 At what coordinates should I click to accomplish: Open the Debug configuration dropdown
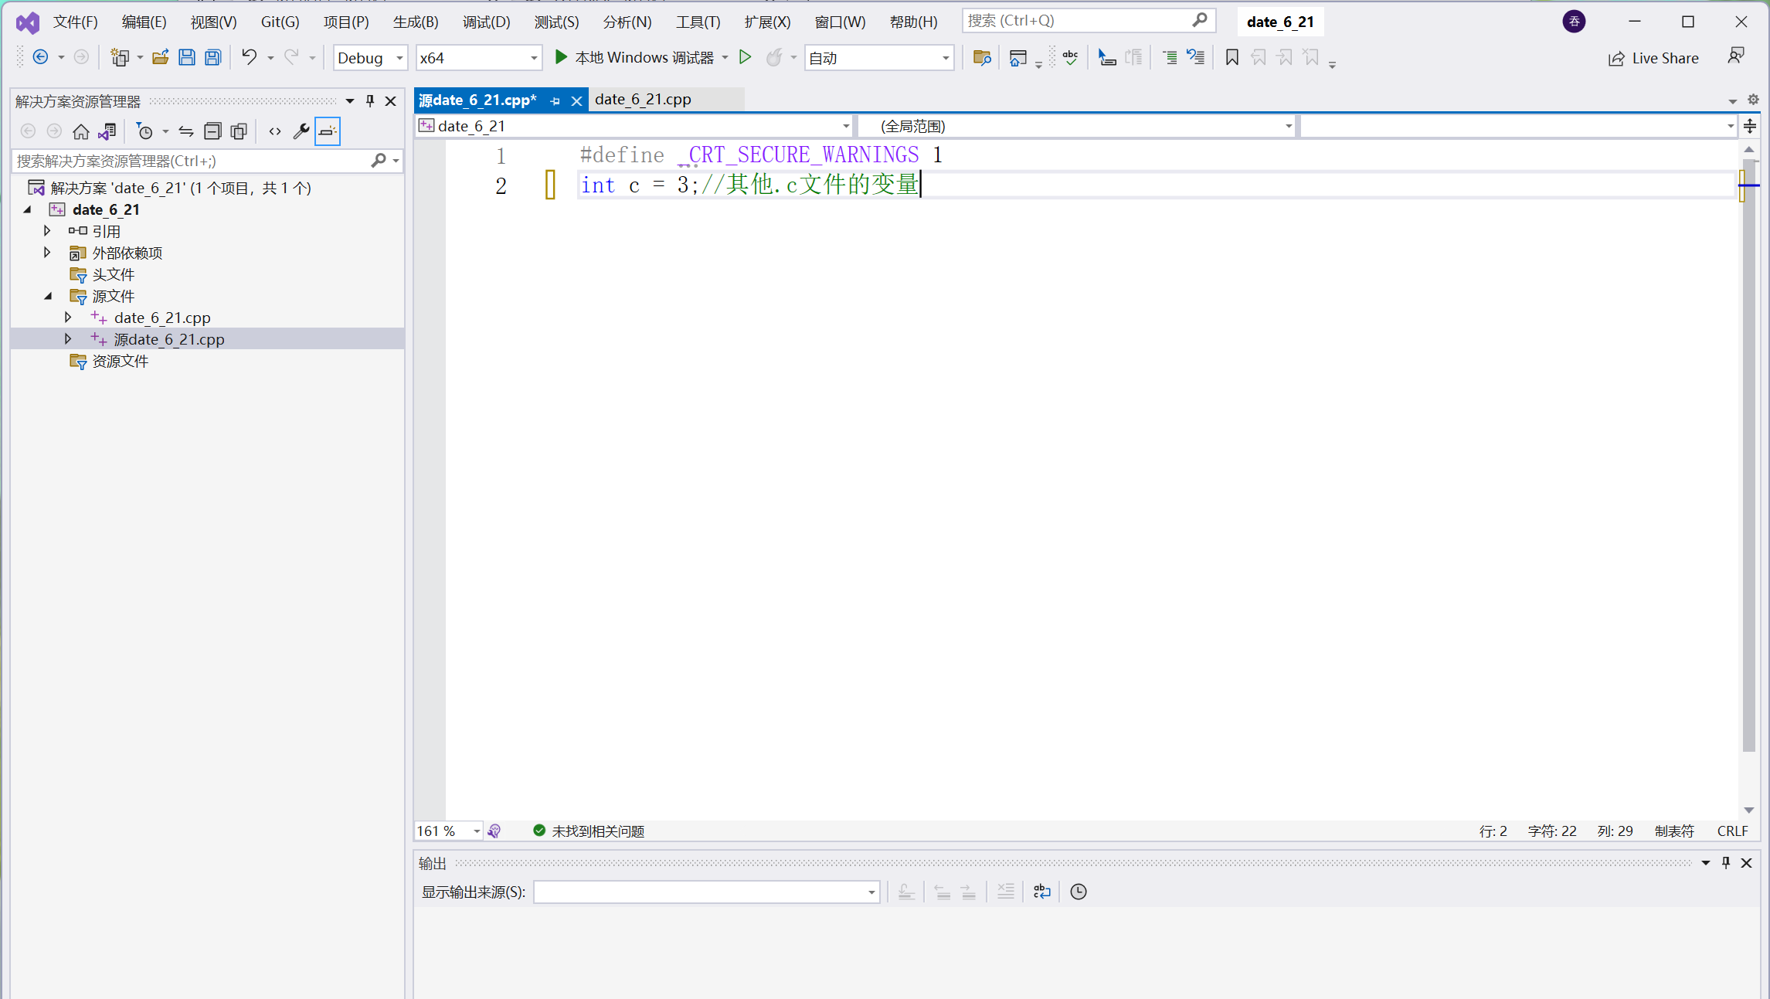pos(369,58)
